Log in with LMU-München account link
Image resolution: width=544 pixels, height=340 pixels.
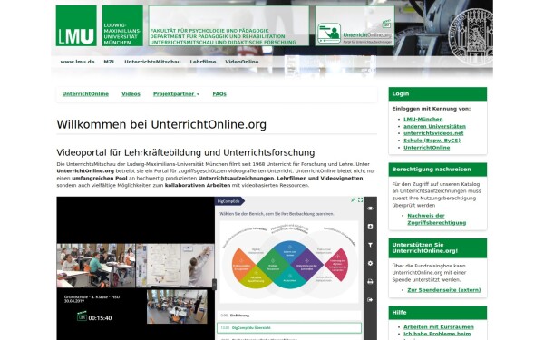(423, 119)
